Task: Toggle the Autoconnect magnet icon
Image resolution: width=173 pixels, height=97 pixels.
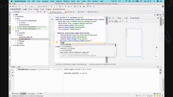Action: coord(112,21)
